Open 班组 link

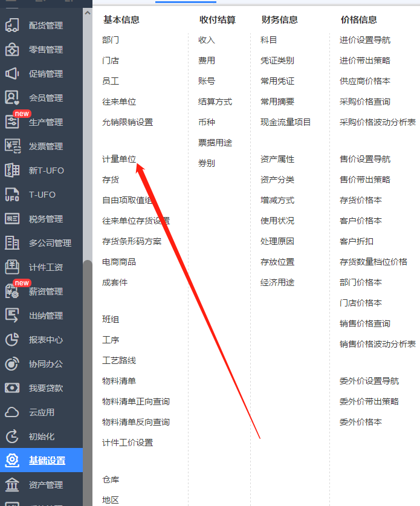(111, 319)
